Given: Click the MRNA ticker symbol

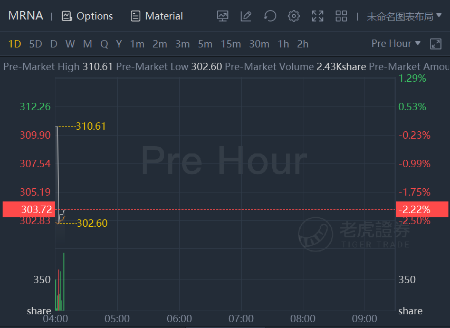Looking at the screenshot, I should 25,16.
